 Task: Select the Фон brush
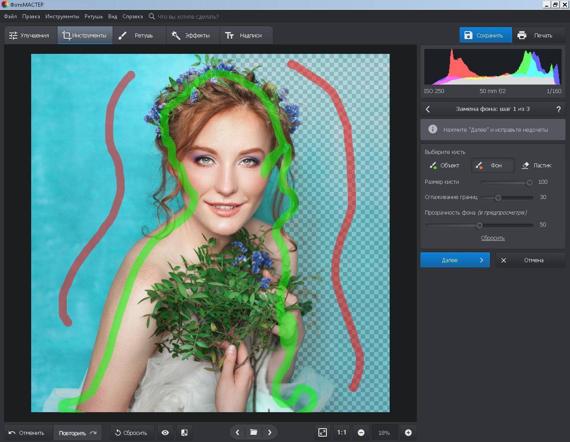click(492, 166)
